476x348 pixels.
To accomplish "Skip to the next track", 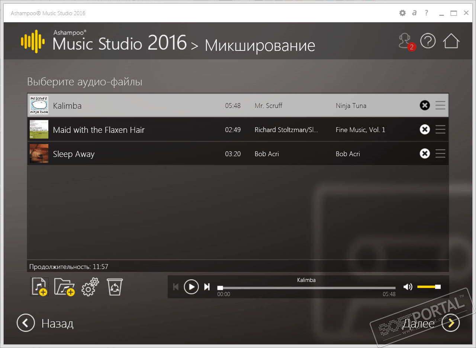I will [x=207, y=287].
